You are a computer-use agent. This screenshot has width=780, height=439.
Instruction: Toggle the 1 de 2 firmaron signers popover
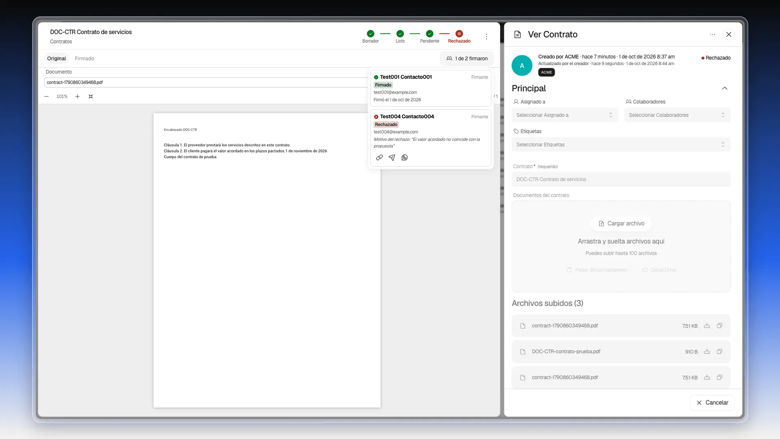[467, 59]
